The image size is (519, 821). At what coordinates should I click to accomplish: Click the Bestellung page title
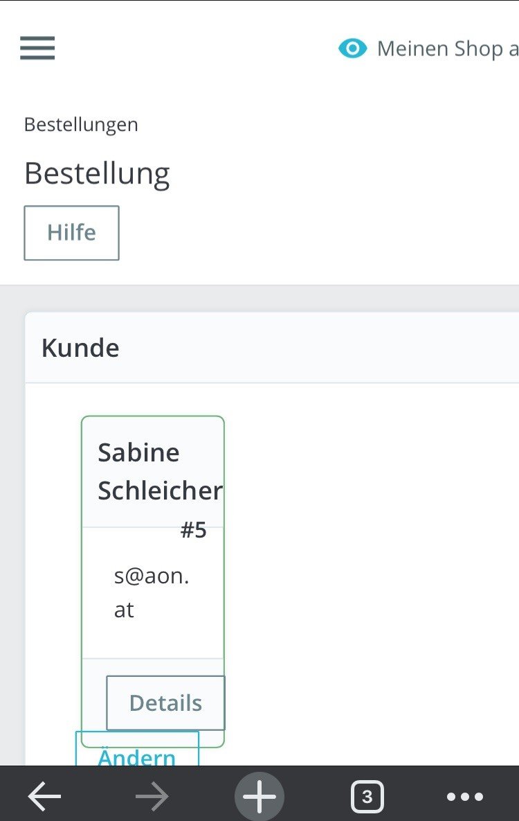pyautogui.click(x=97, y=173)
